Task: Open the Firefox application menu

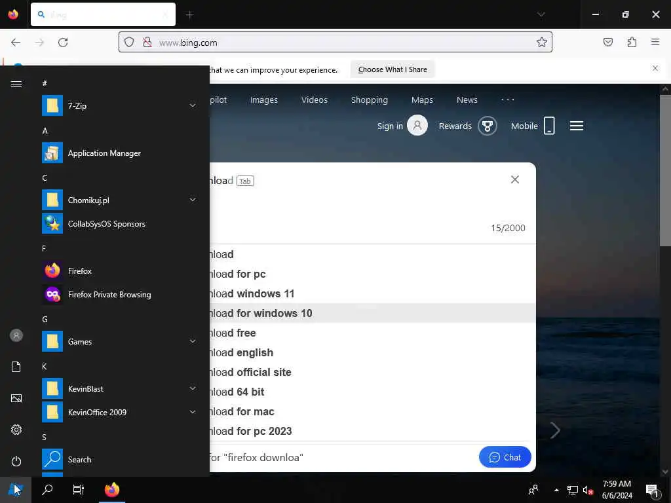Action: (x=655, y=42)
